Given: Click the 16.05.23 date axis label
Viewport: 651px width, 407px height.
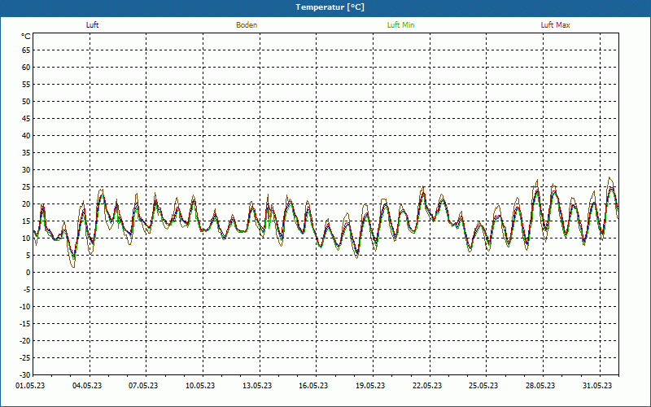Looking at the screenshot, I should pyautogui.click(x=313, y=386).
